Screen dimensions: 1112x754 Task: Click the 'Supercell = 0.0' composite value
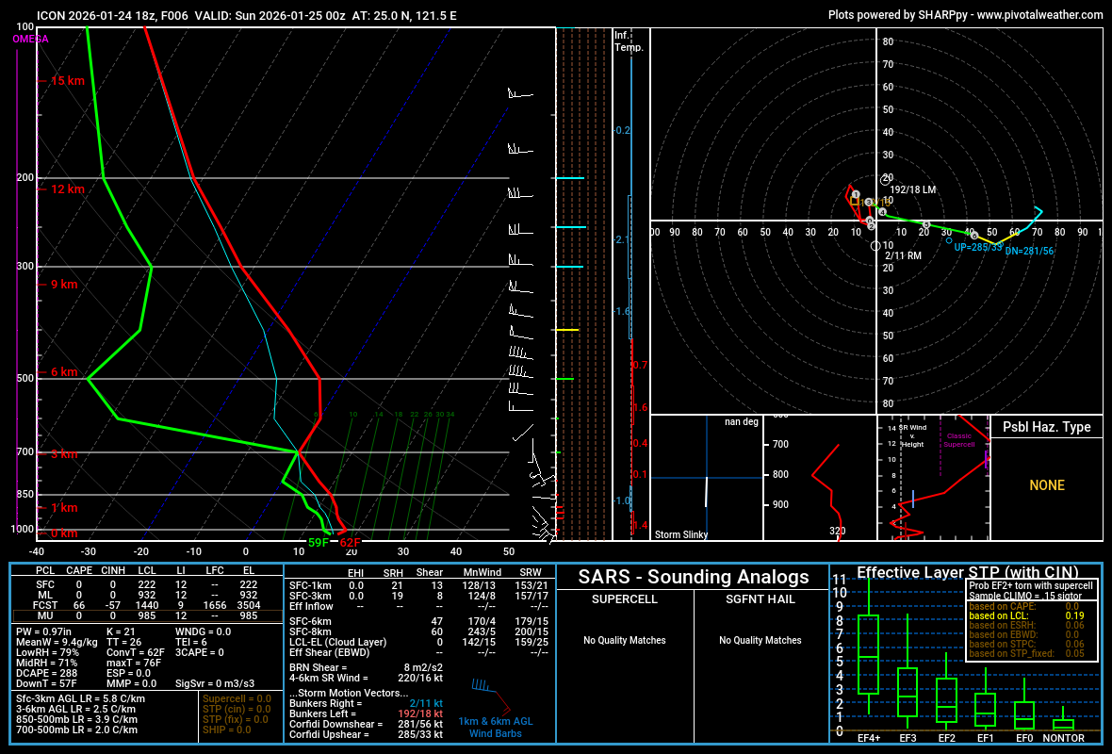[237, 698]
